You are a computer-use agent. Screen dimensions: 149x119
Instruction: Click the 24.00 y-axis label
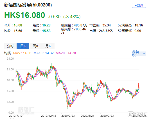10,59
